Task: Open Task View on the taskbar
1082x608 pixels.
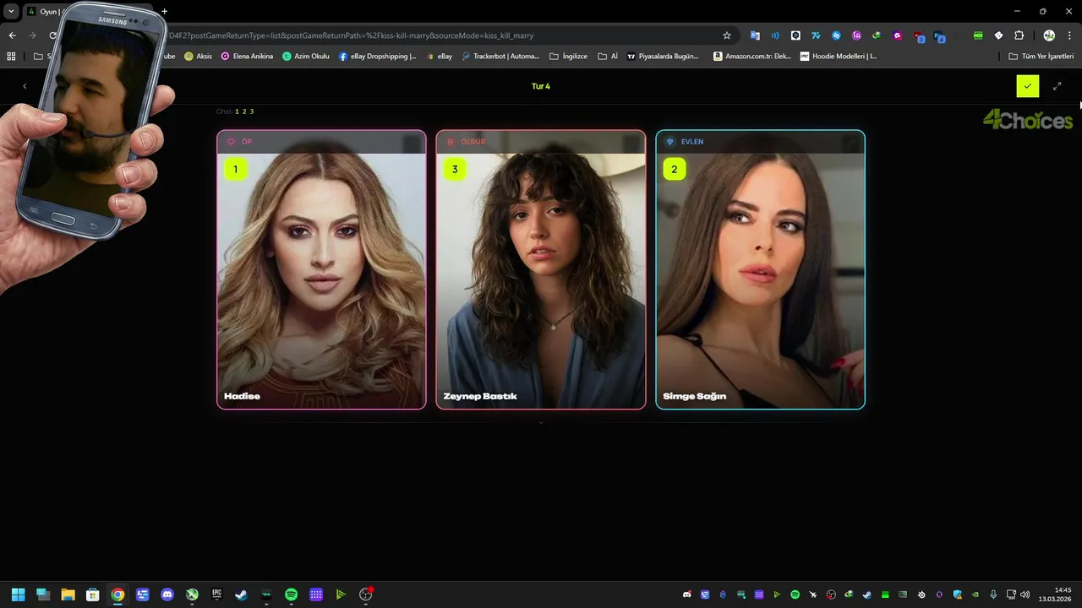Action: (43, 594)
